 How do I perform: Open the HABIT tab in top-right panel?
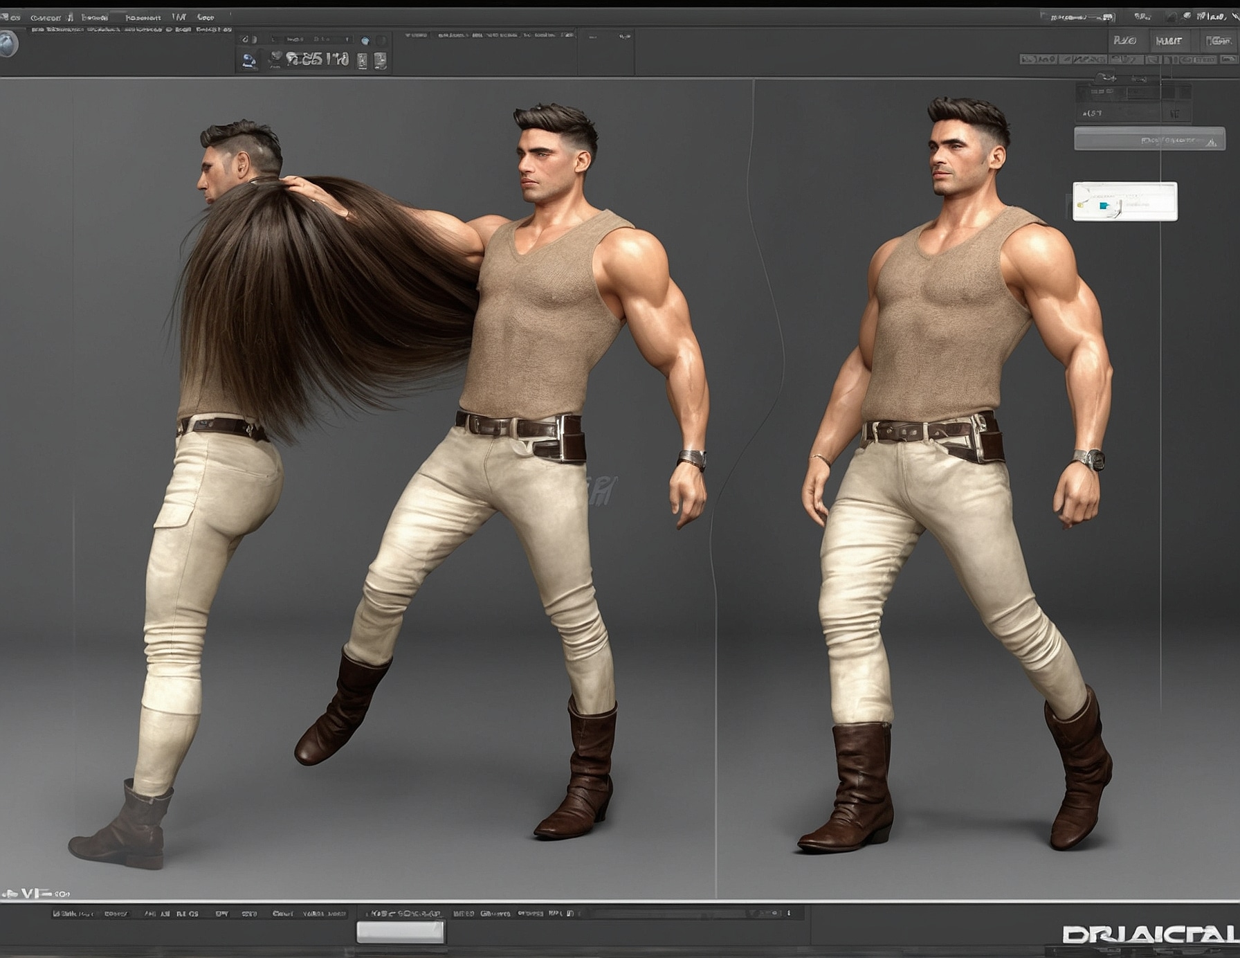pos(1169,41)
